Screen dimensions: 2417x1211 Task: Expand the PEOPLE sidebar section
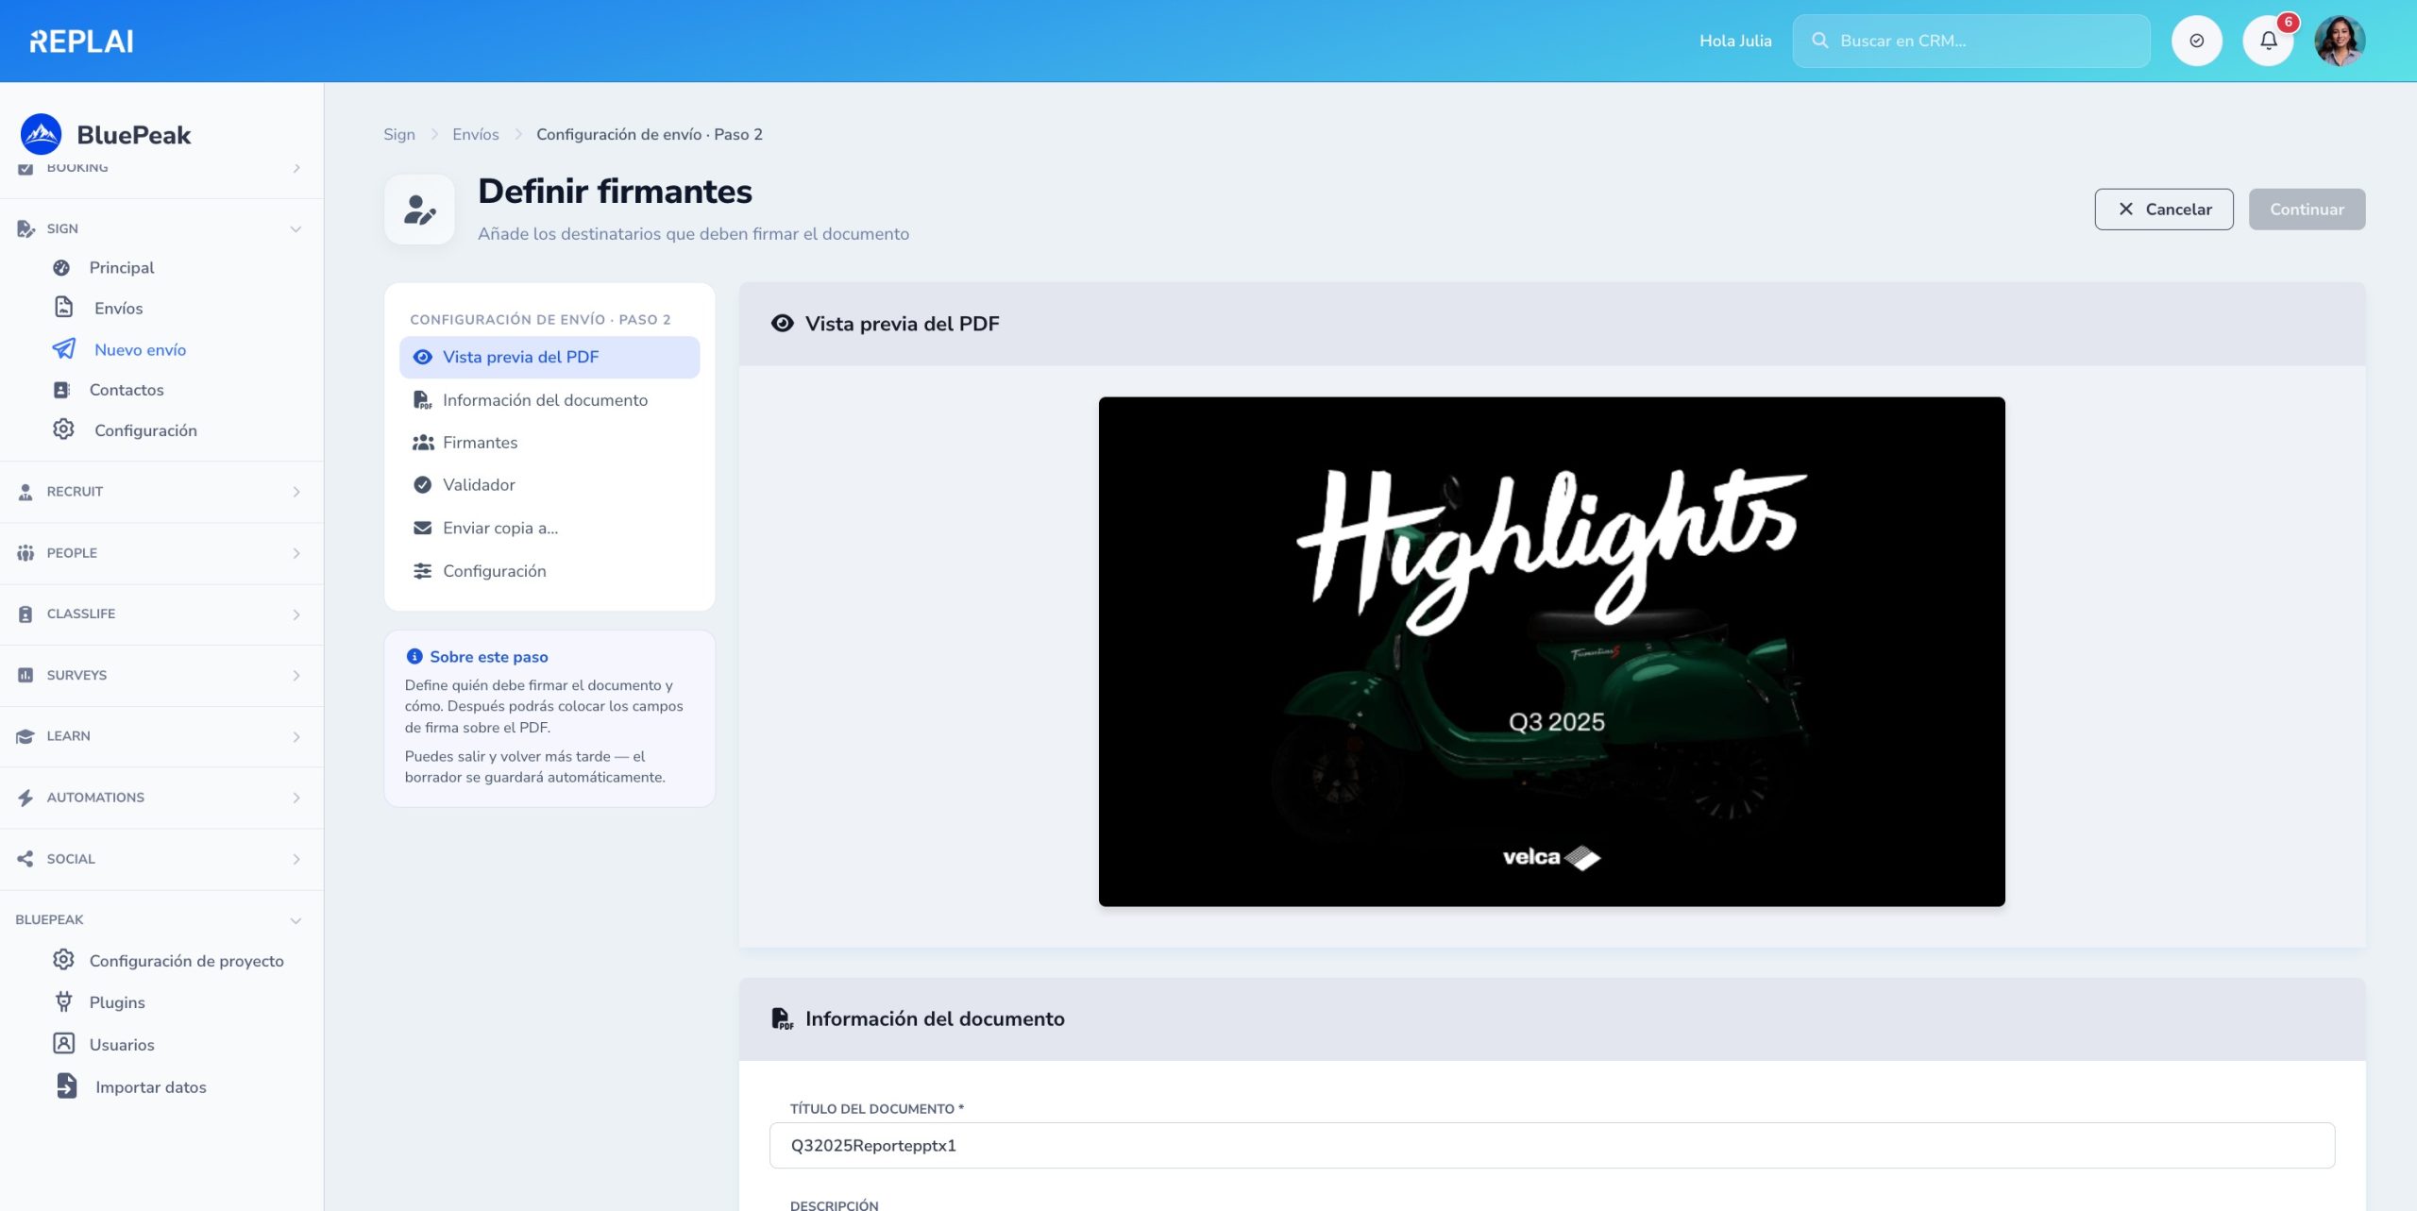click(296, 553)
